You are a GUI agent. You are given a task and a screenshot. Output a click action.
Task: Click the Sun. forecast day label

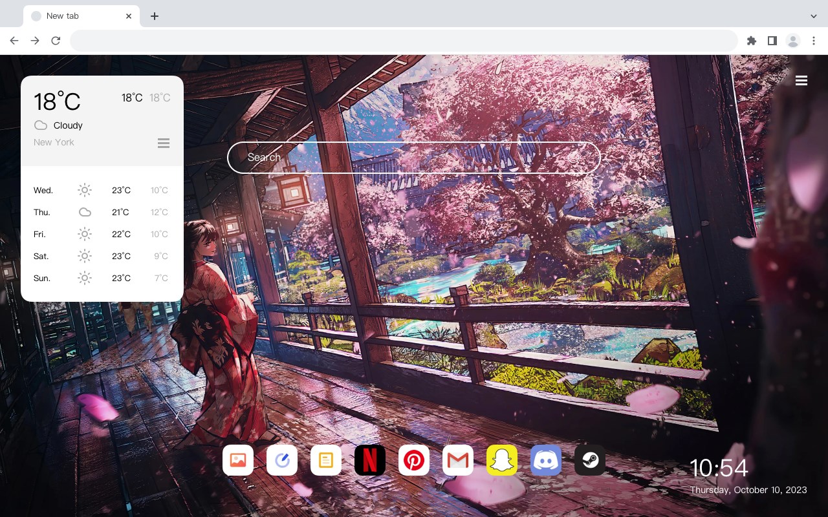[x=42, y=278]
